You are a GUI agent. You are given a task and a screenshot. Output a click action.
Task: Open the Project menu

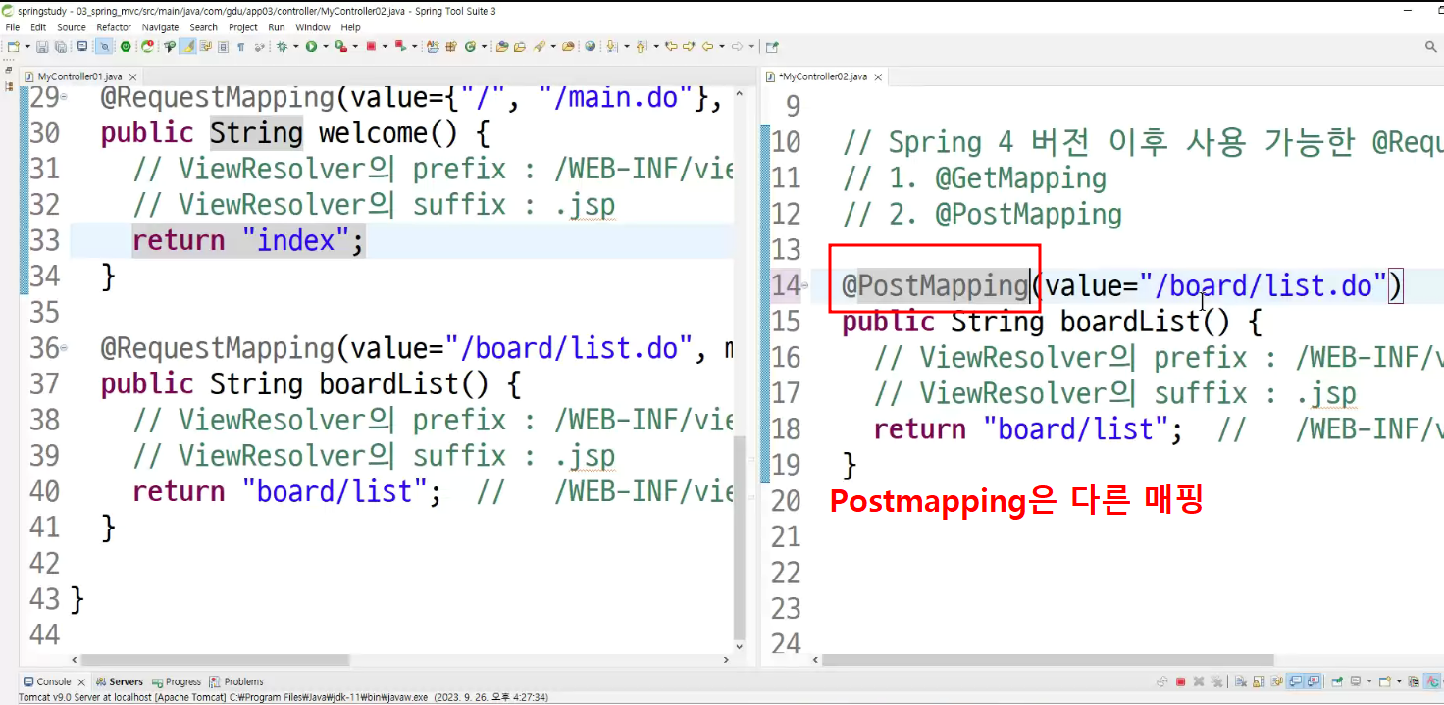click(243, 27)
